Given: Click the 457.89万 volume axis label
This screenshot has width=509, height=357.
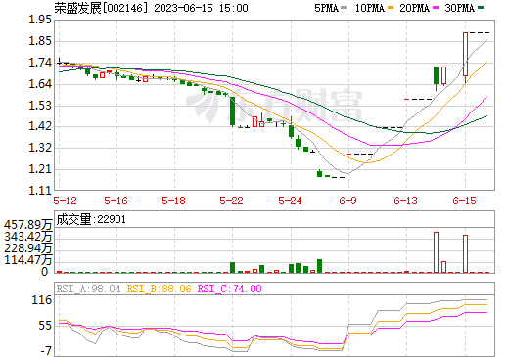Looking at the screenshot, I should 28,225.
